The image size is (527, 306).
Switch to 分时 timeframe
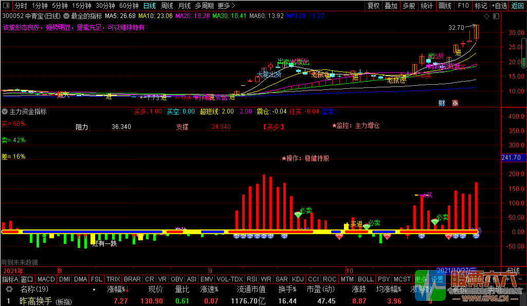[21, 6]
